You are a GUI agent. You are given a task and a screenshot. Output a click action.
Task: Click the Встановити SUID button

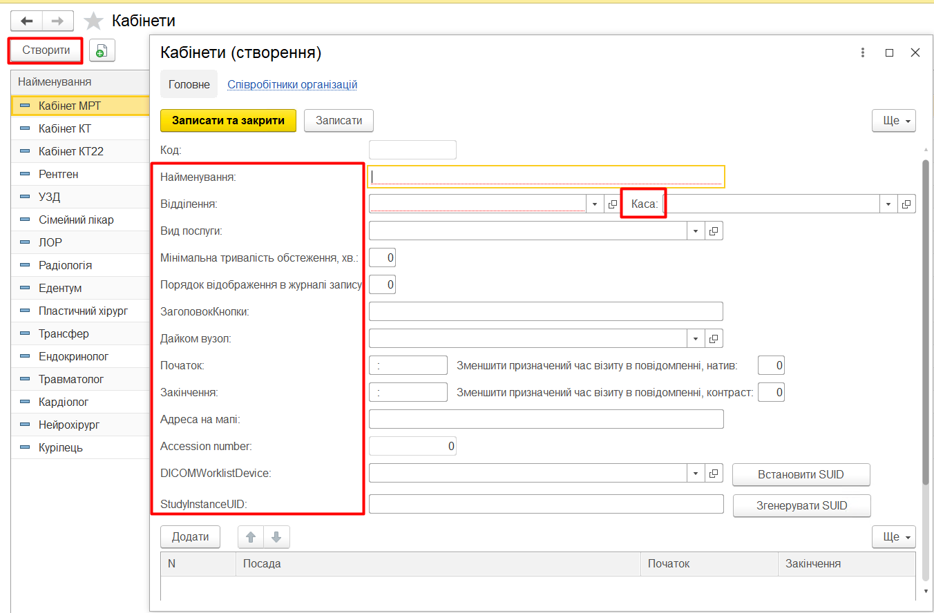pos(801,475)
